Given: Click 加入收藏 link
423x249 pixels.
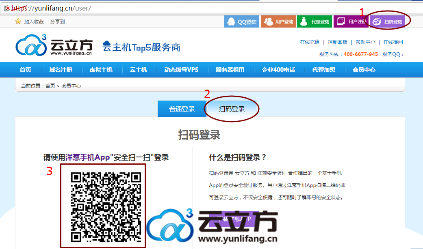Looking at the screenshot, I should point(34,22).
